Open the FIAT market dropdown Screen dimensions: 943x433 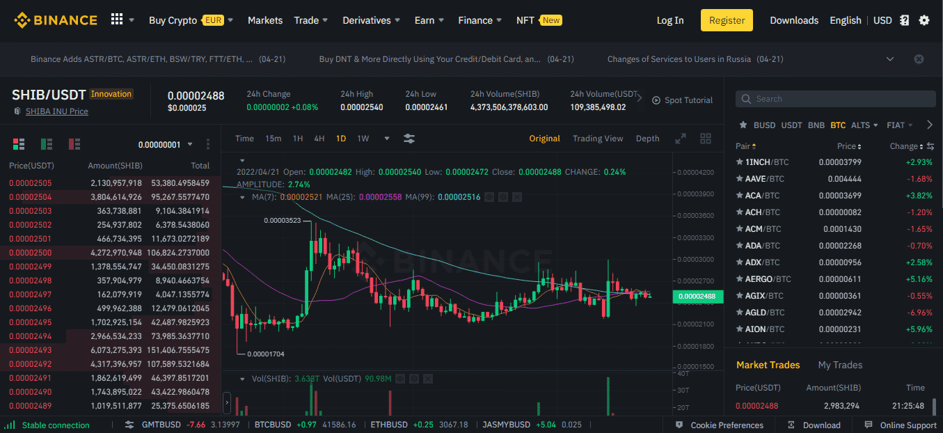coord(900,125)
